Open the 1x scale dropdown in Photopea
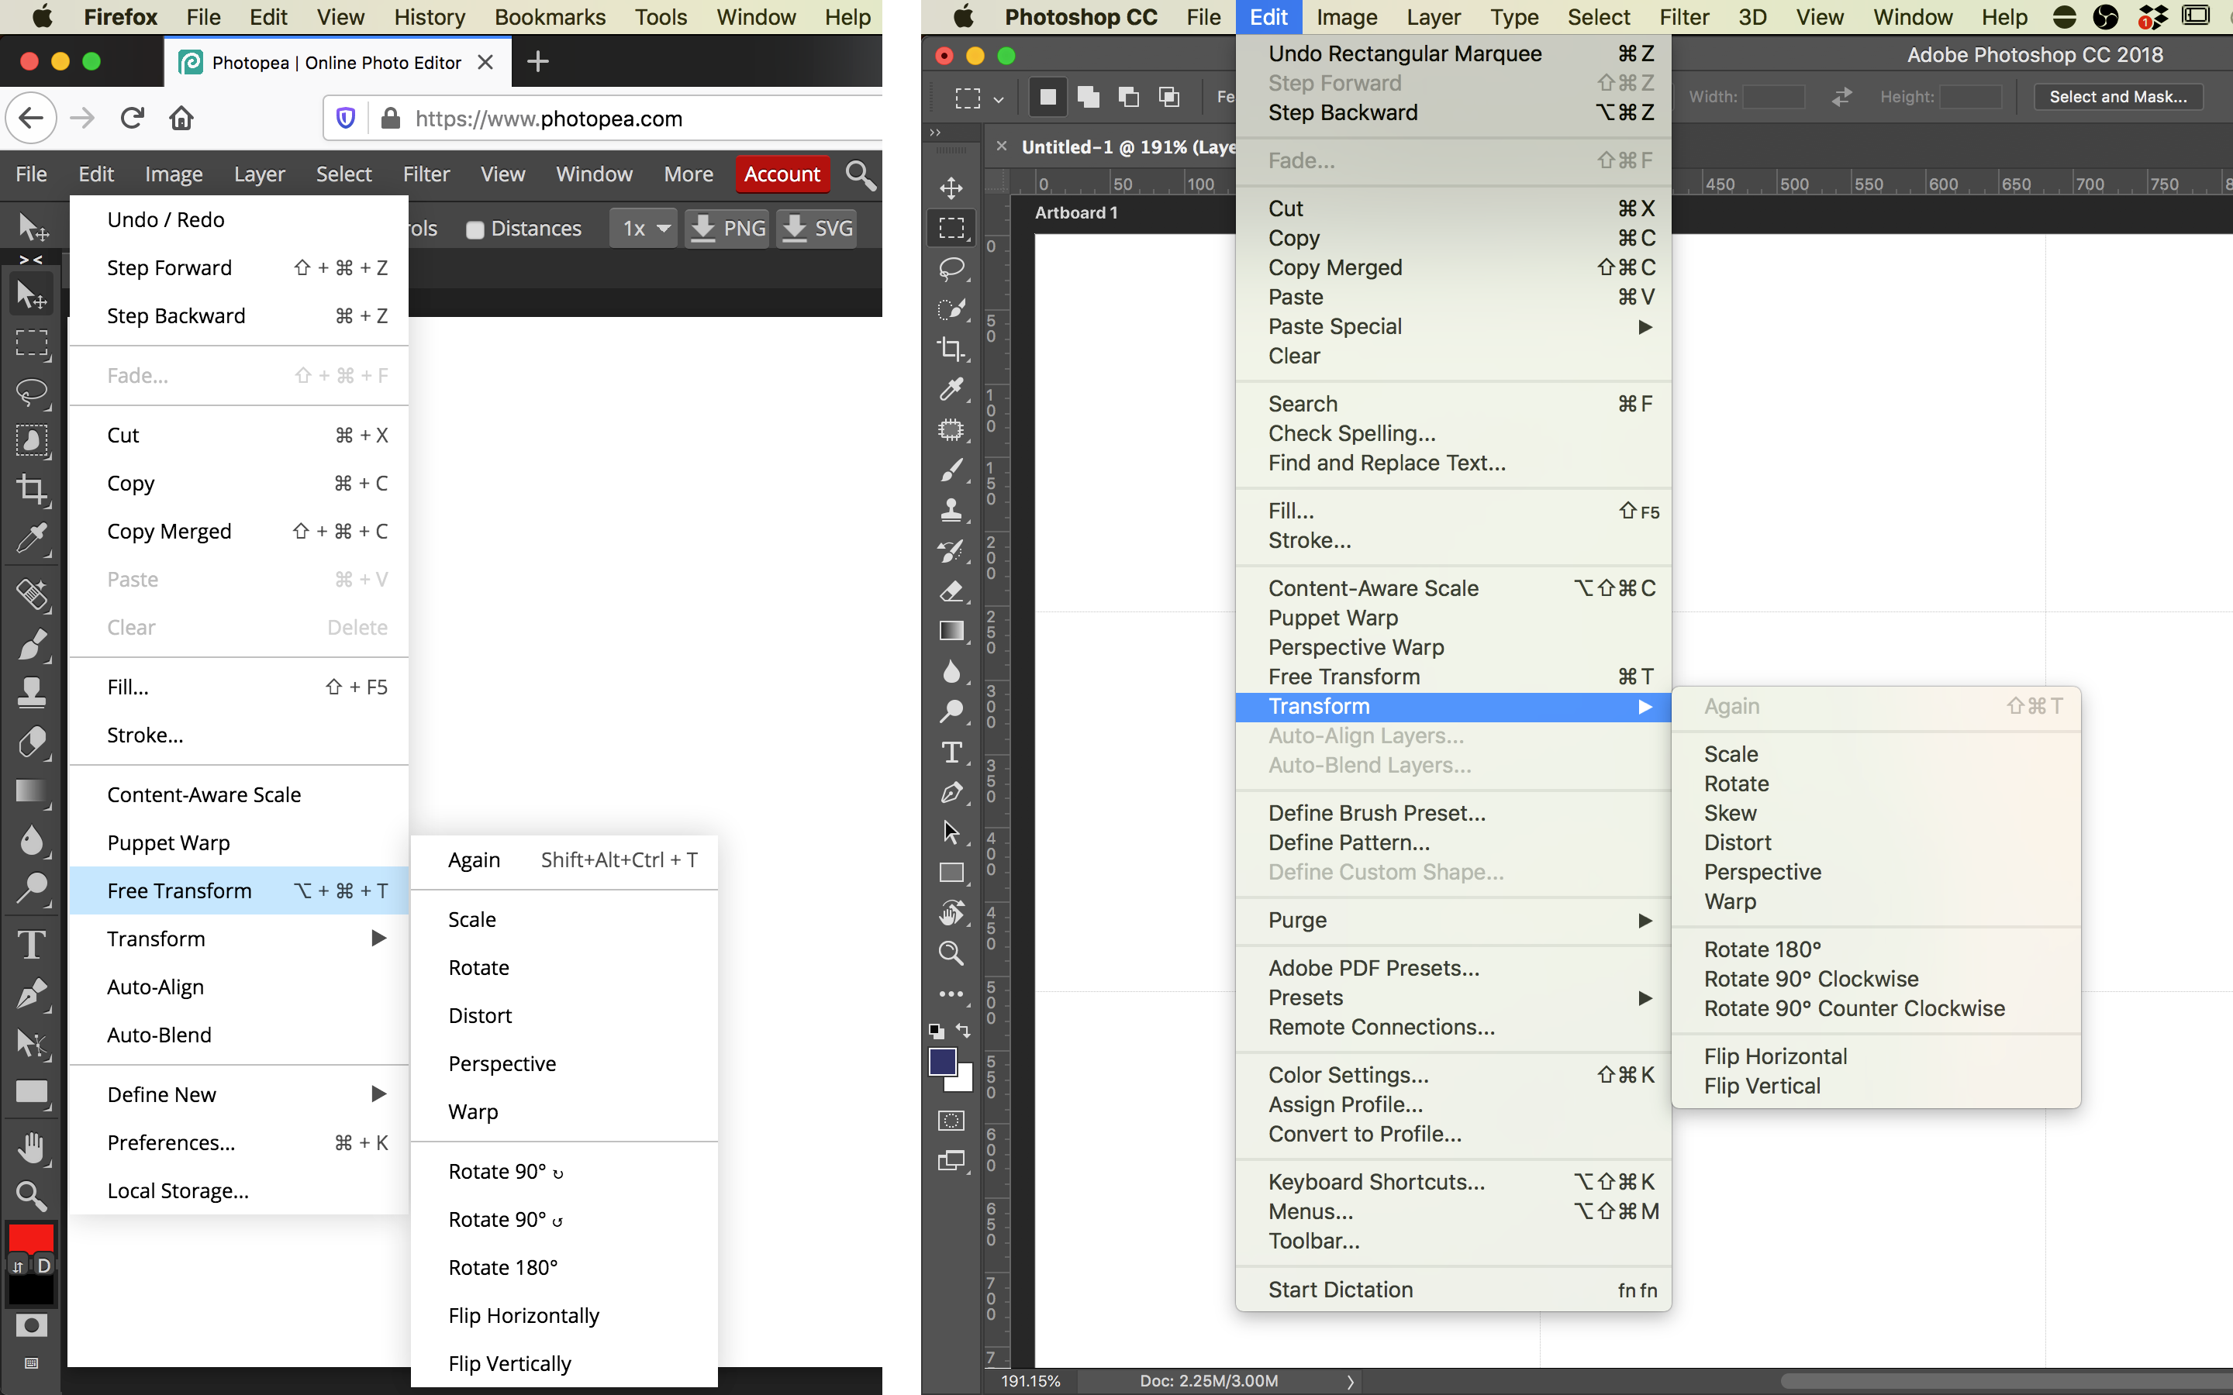2233x1395 pixels. coord(644,228)
